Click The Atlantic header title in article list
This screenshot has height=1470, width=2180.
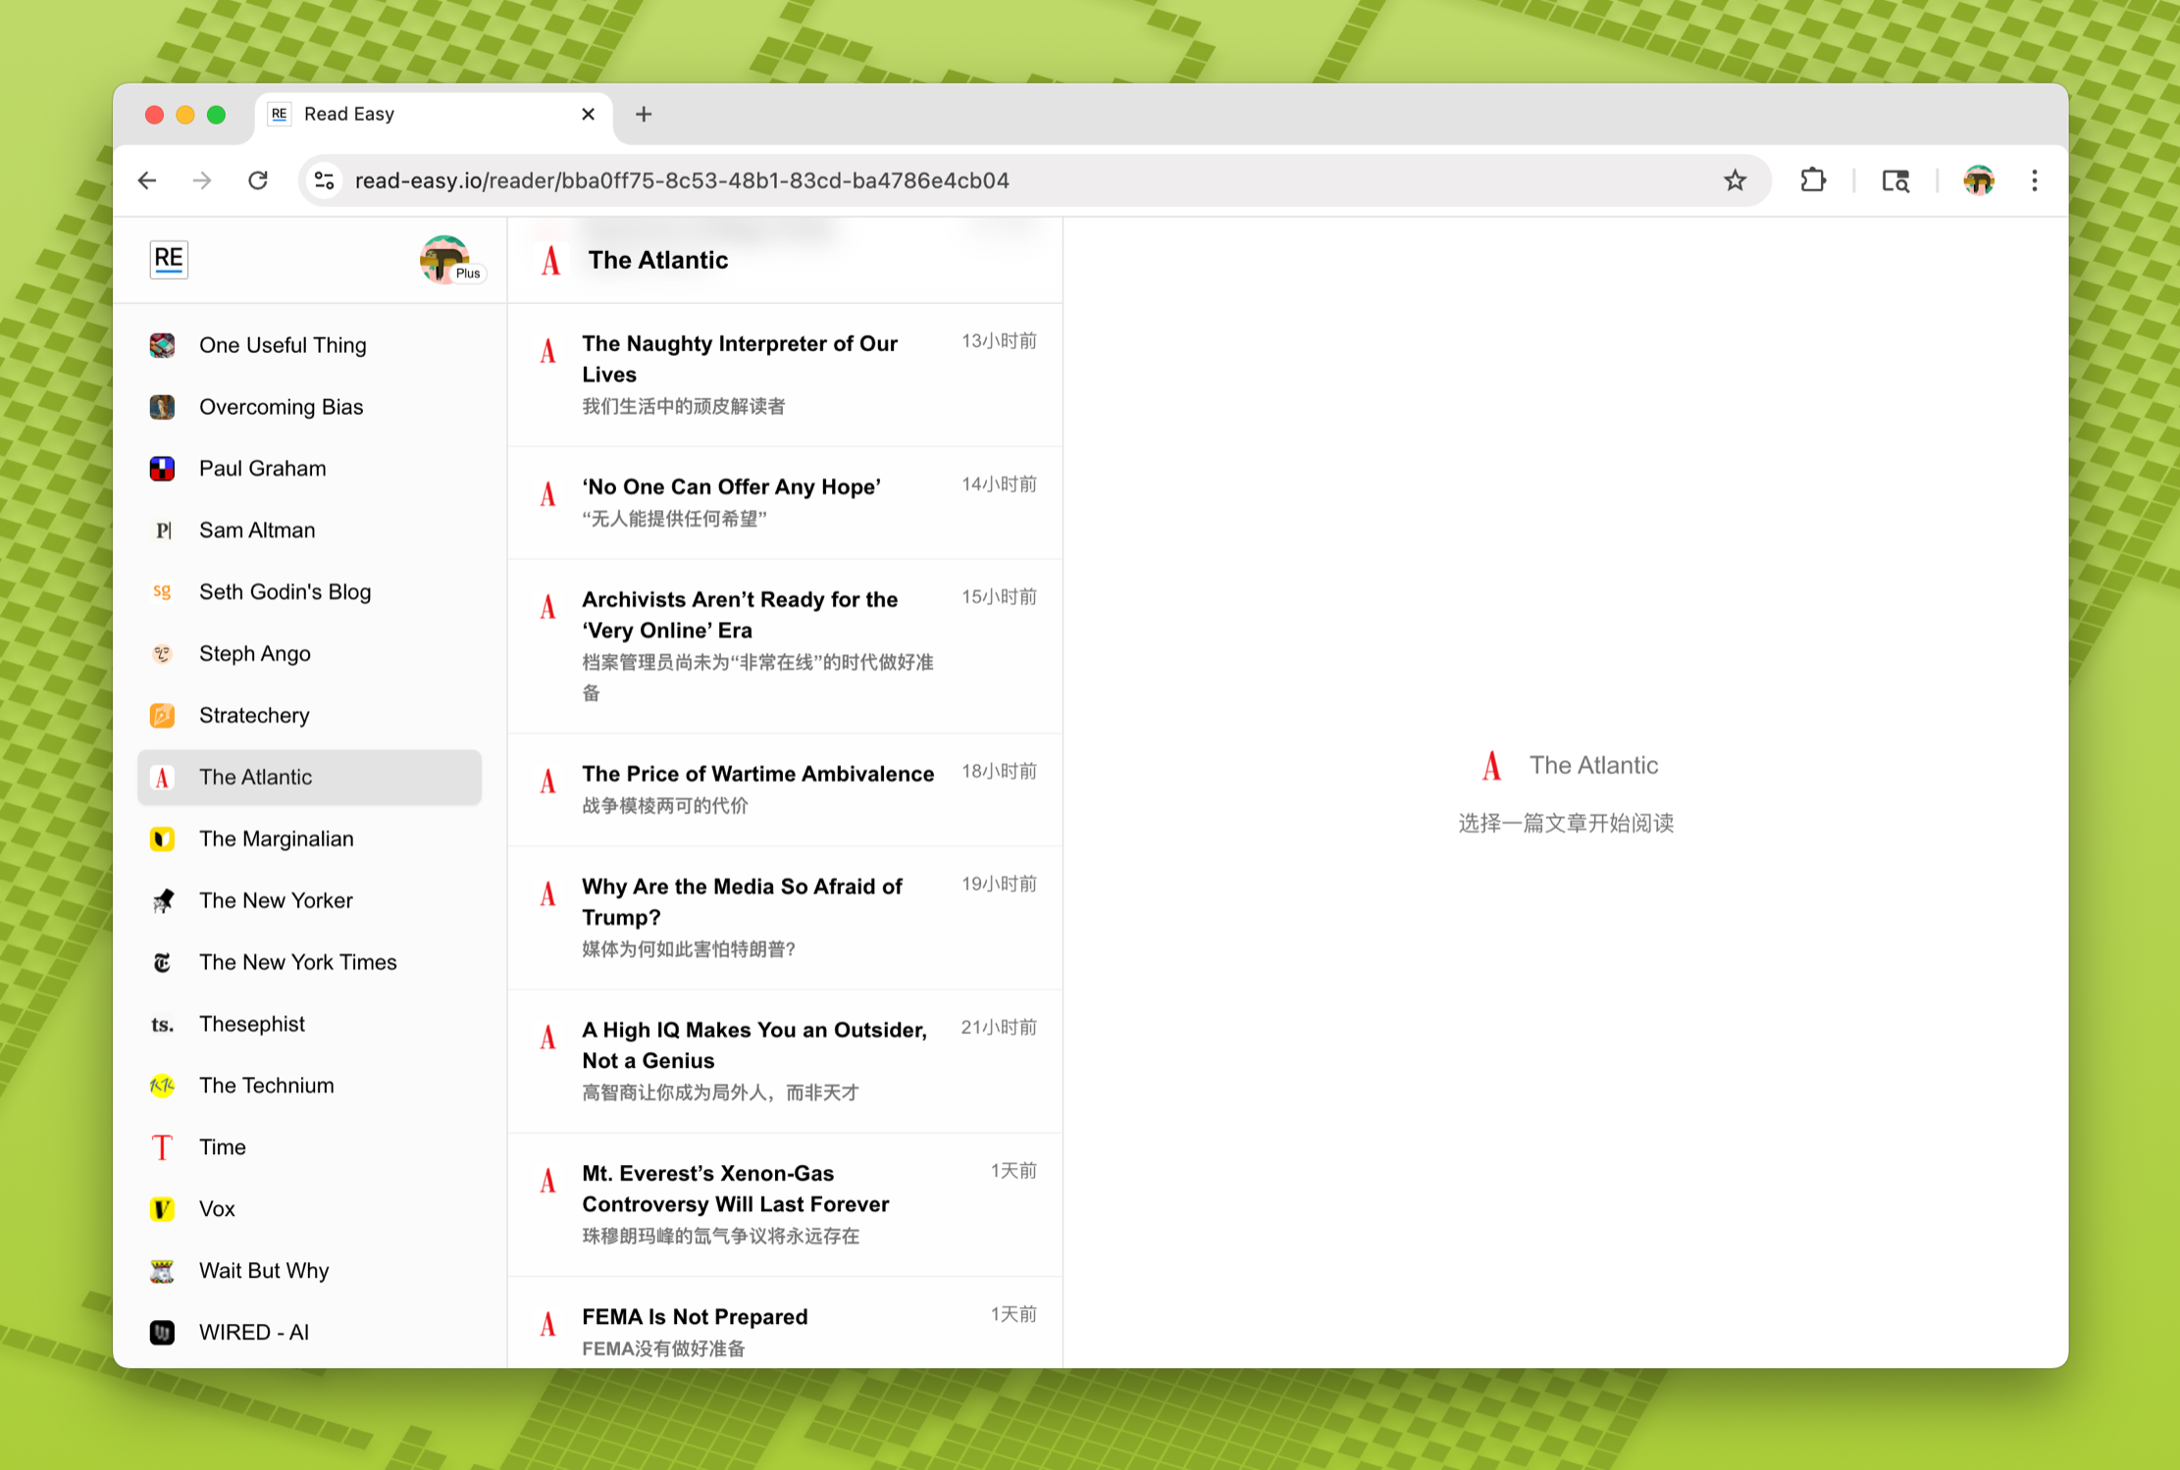657,260
